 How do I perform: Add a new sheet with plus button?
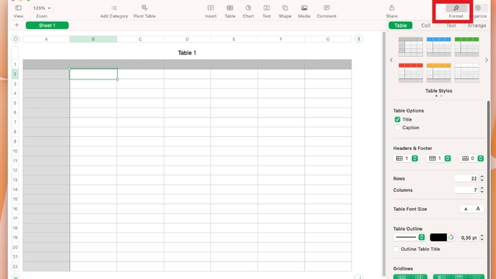coord(17,25)
